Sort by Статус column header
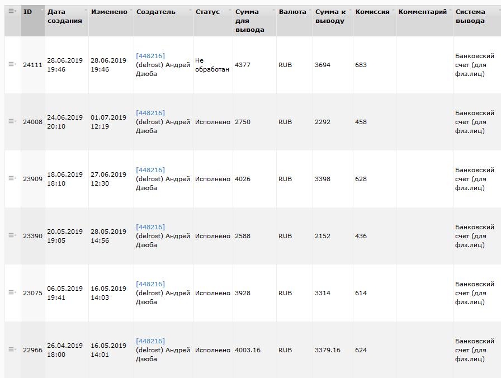This screenshot has height=378, width=501. [207, 12]
